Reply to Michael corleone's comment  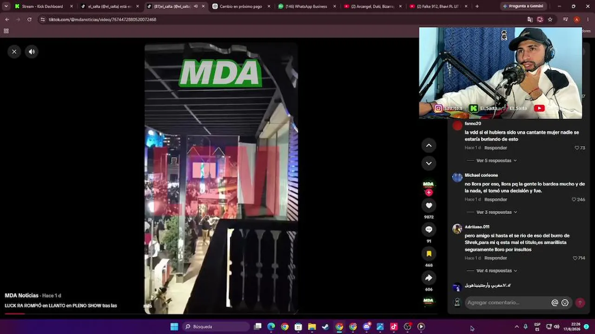click(496, 199)
